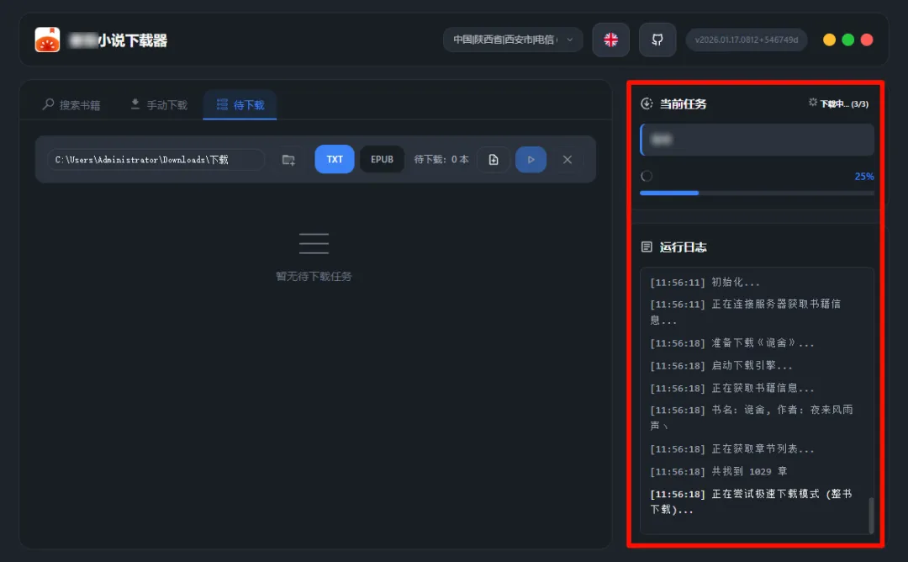The width and height of the screenshot is (908, 562).
Task: Click the 待下载: 0 本 counter text
Action: 441,159
